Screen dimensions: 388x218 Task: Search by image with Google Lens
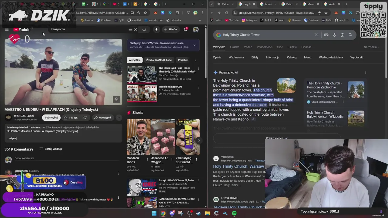click(343, 35)
